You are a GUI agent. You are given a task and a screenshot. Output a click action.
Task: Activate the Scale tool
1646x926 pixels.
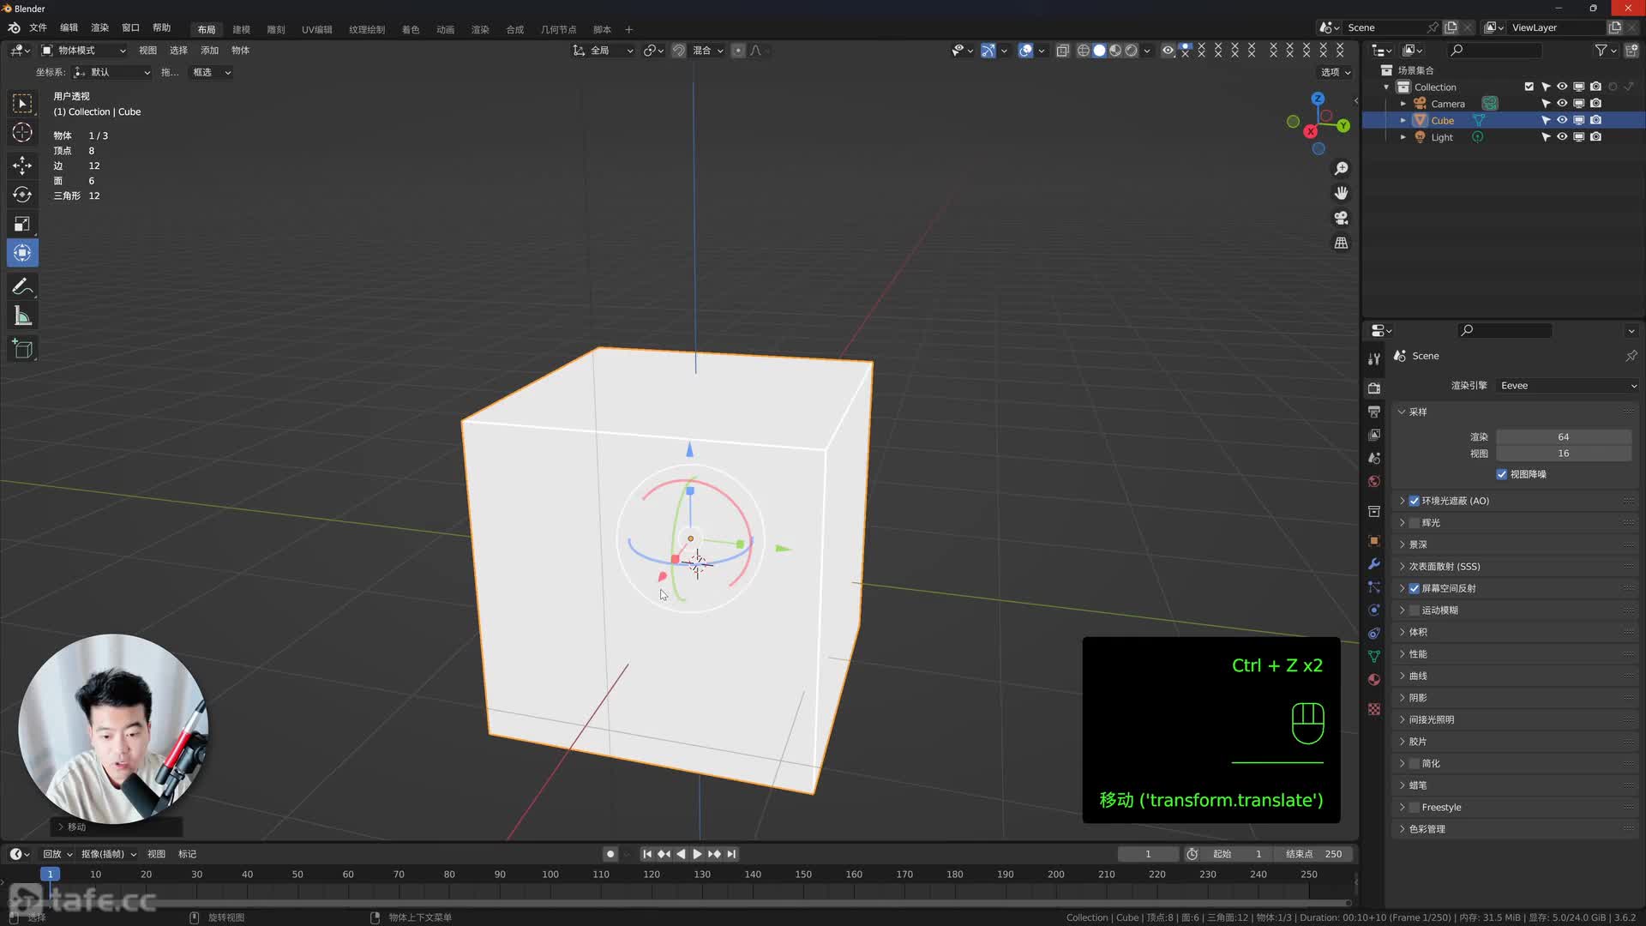click(x=21, y=224)
